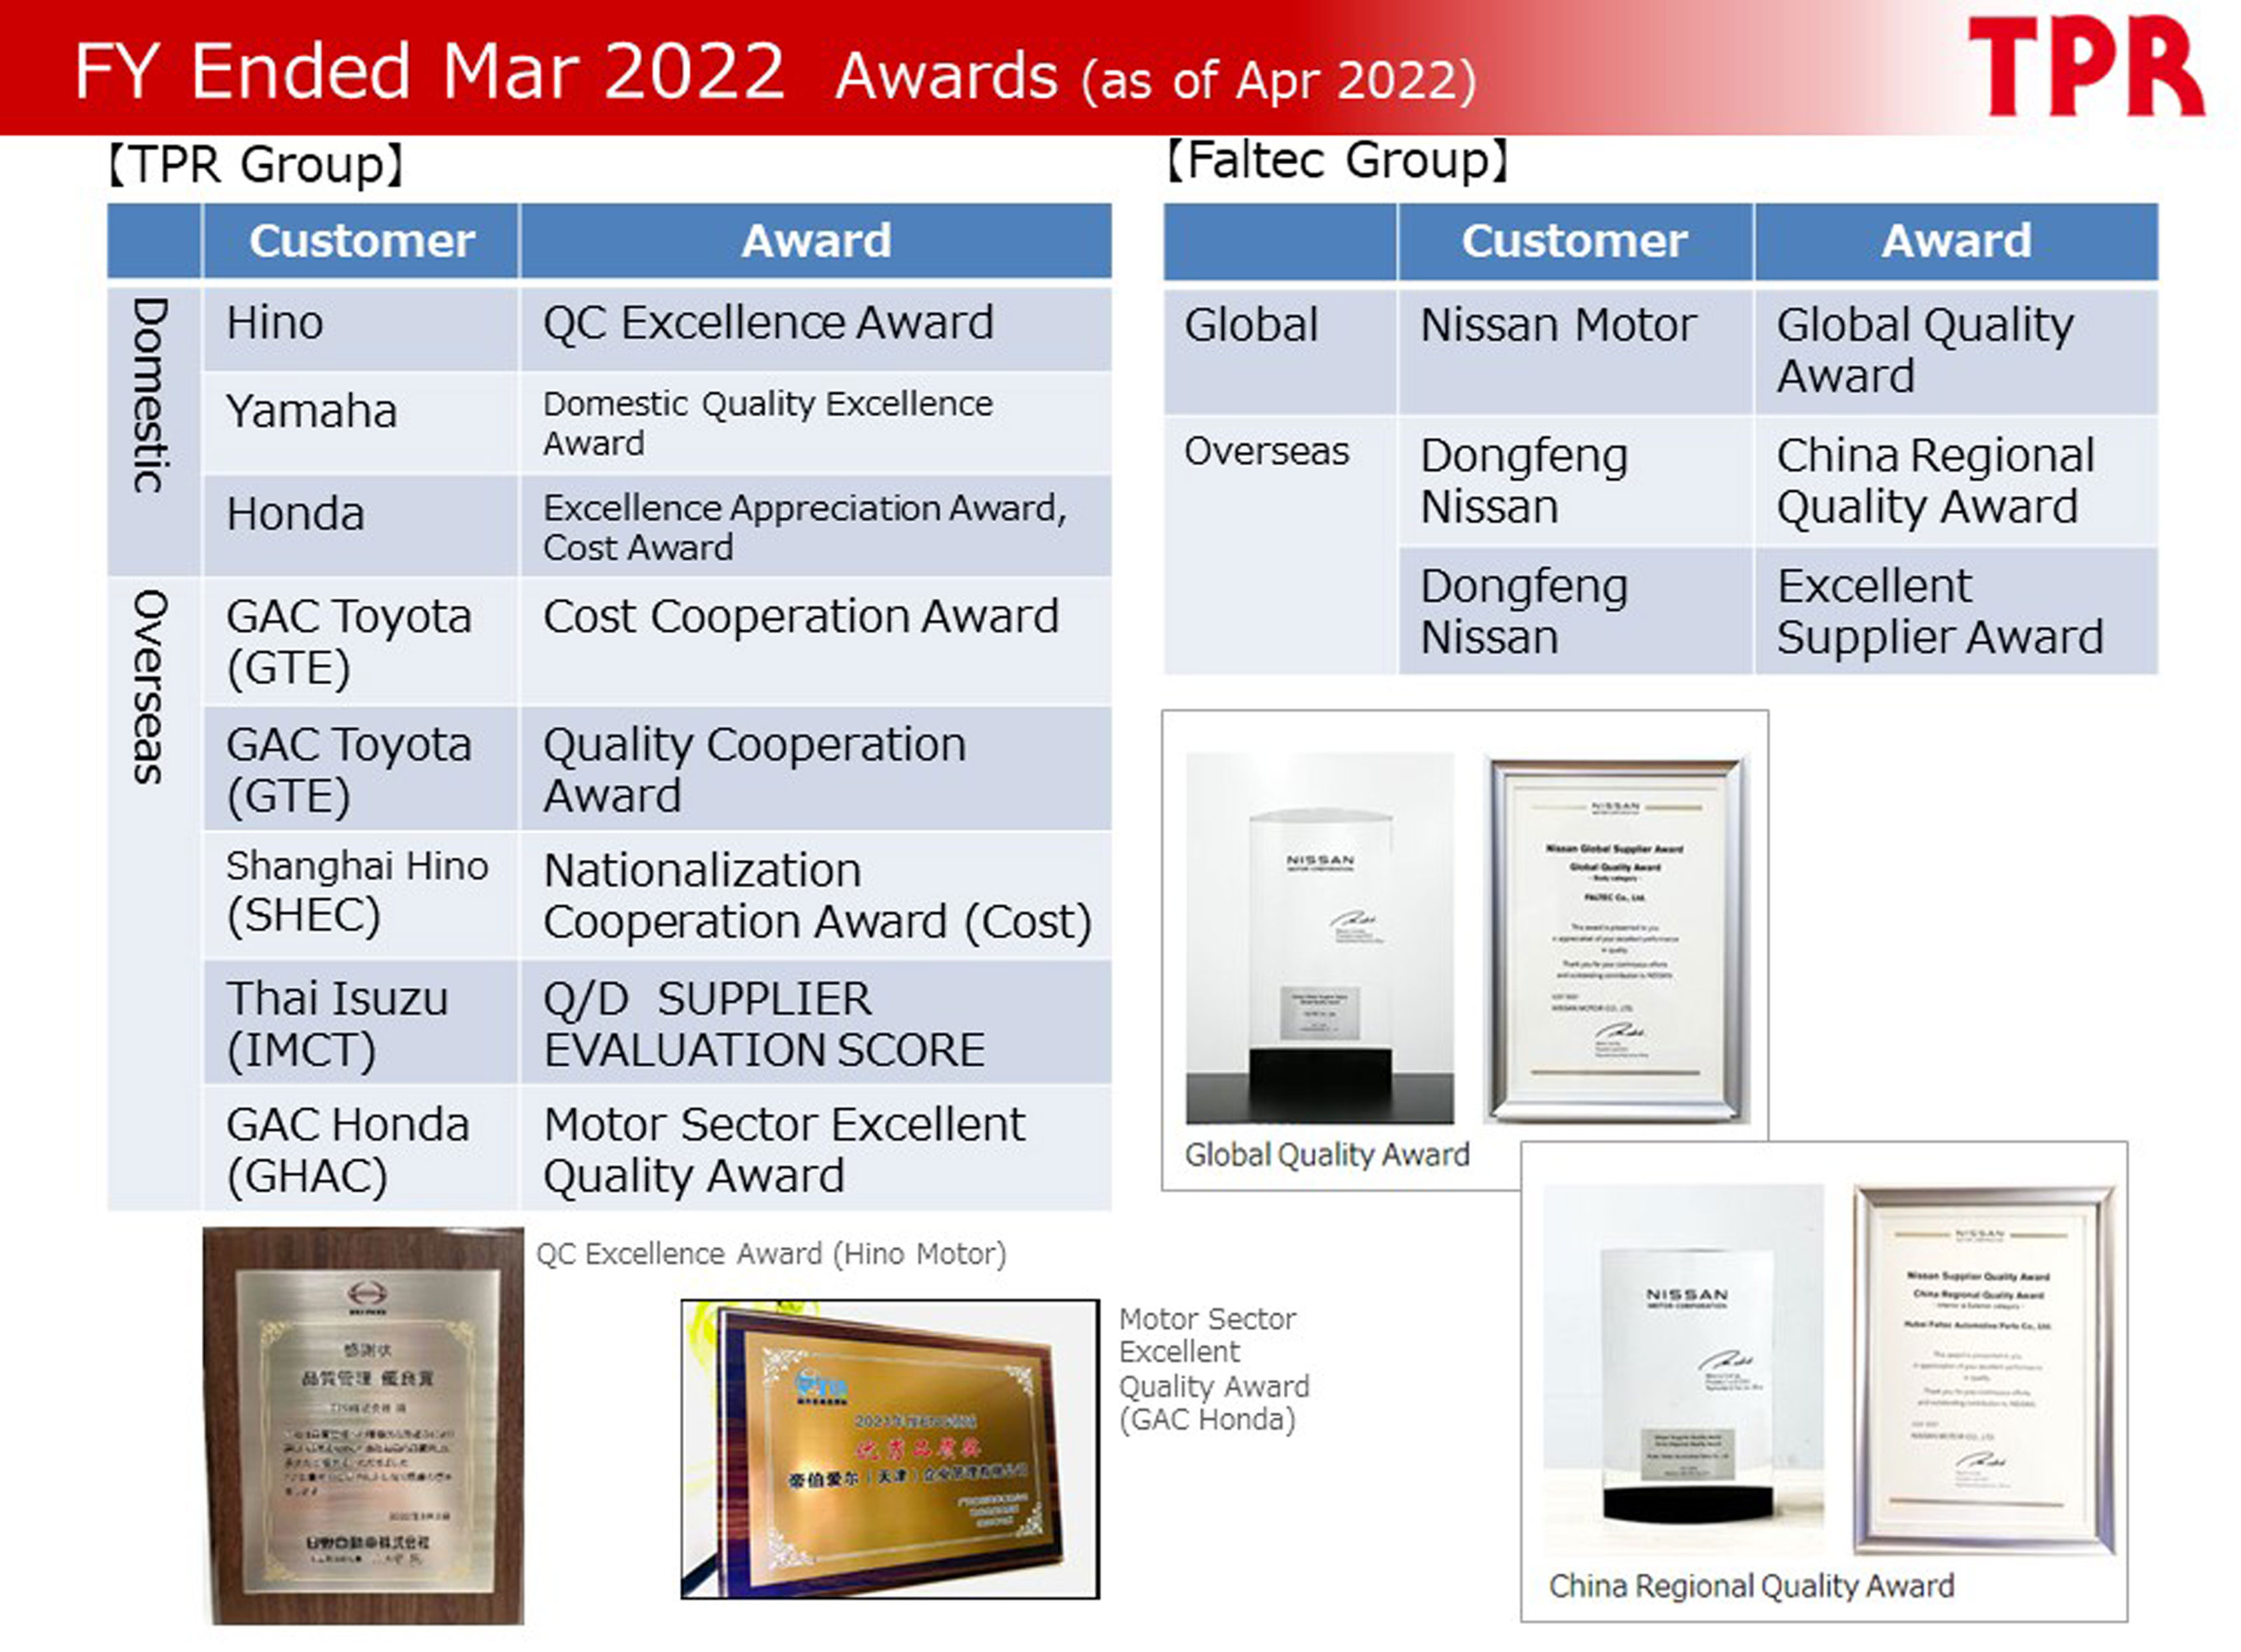
Task: Click the 'Global Quality Award' photo caption
Action: point(1327,1155)
